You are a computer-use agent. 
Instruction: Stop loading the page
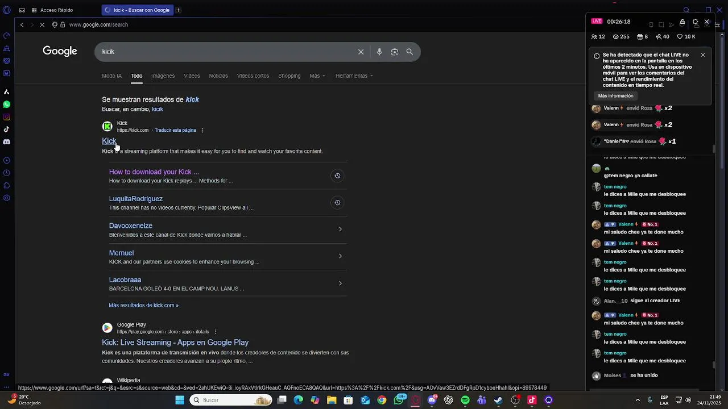point(42,25)
